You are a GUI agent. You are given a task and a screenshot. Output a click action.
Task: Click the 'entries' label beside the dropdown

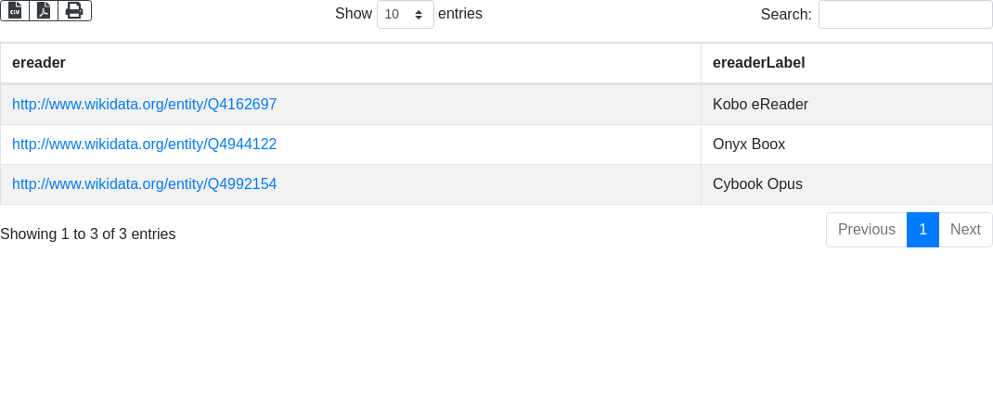click(460, 14)
